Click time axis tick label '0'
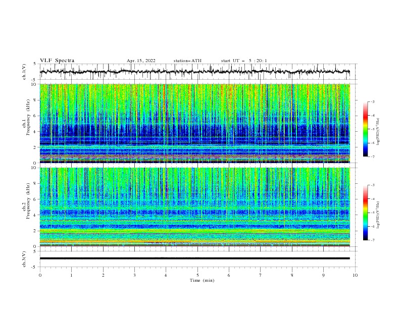Viewport: 400px width, 309px height. pyautogui.click(x=40, y=275)
